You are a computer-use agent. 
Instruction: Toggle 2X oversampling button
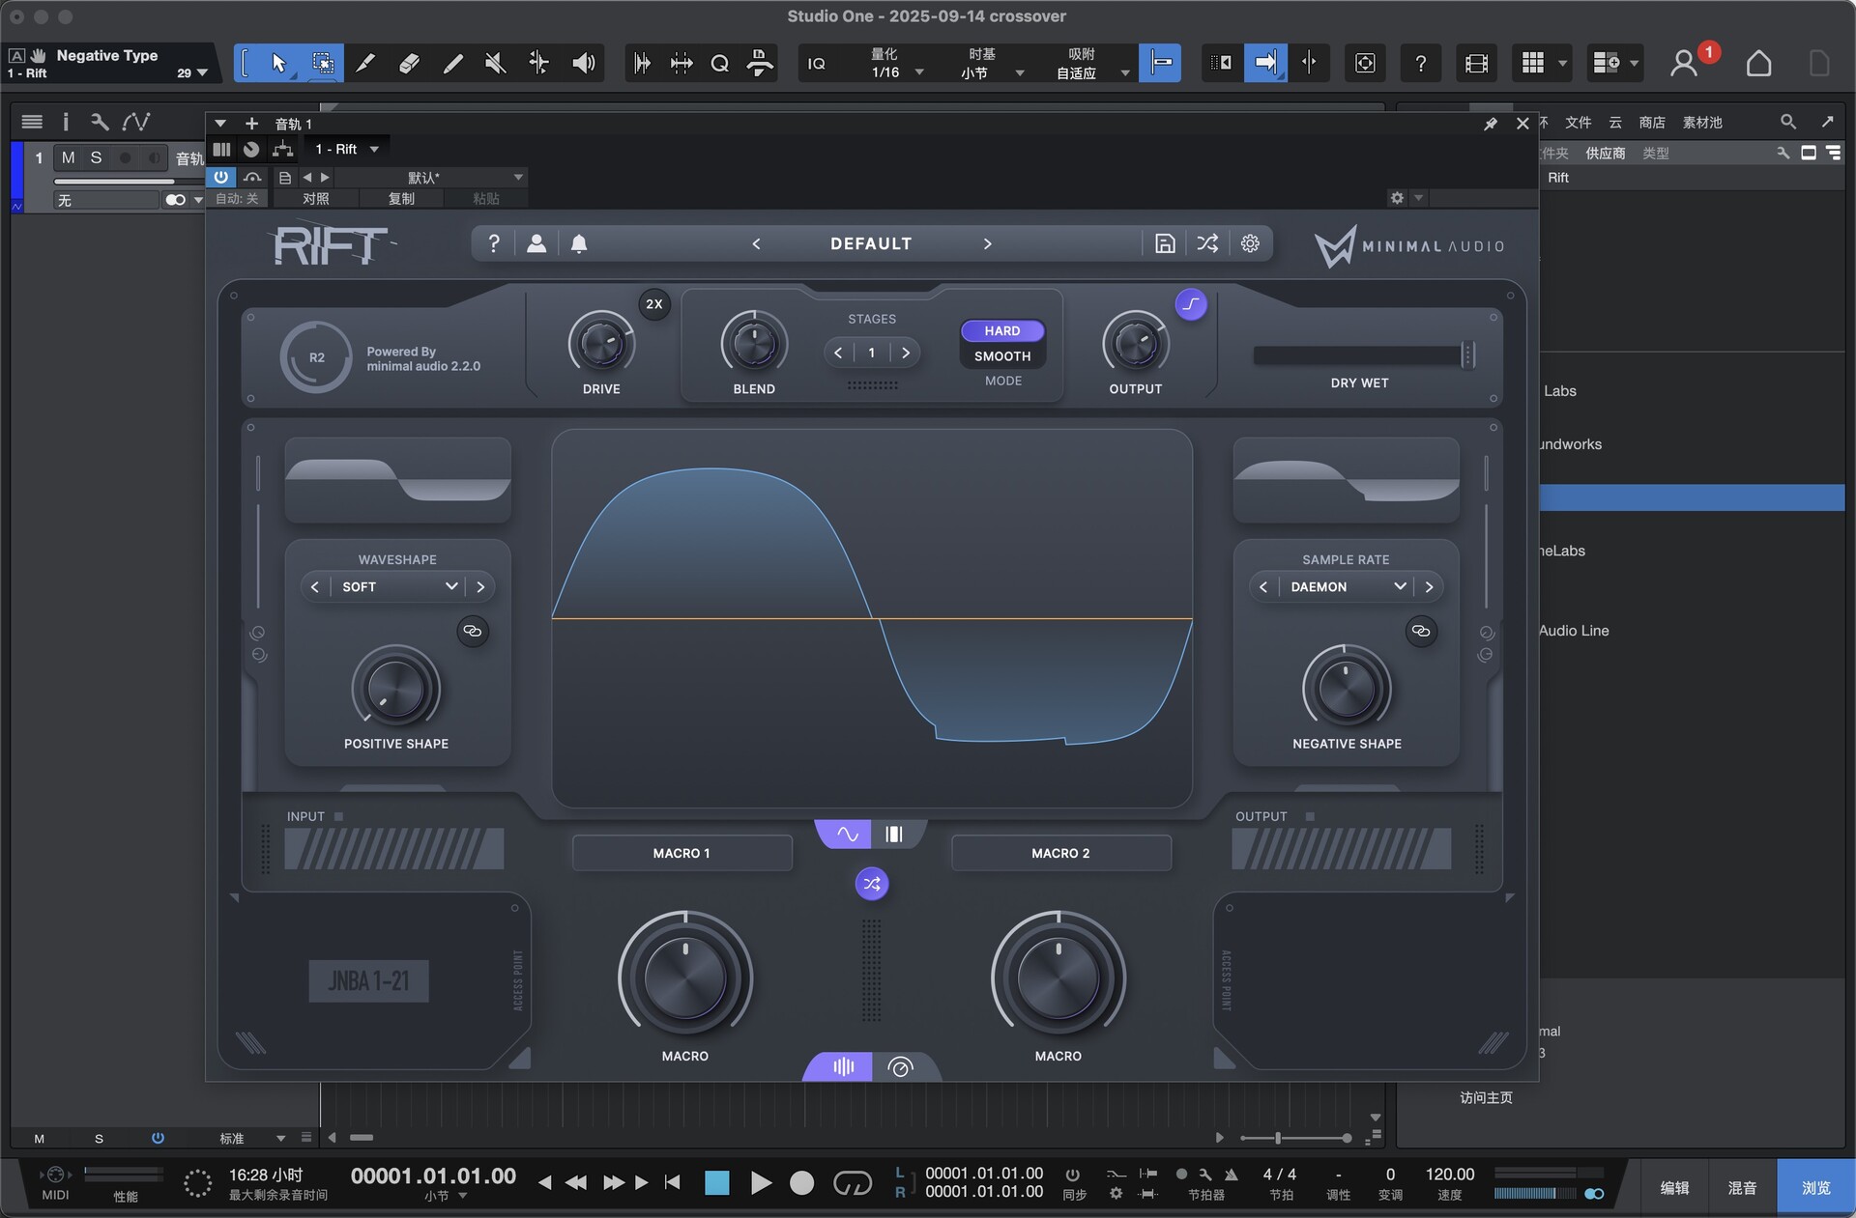[654, 304]
